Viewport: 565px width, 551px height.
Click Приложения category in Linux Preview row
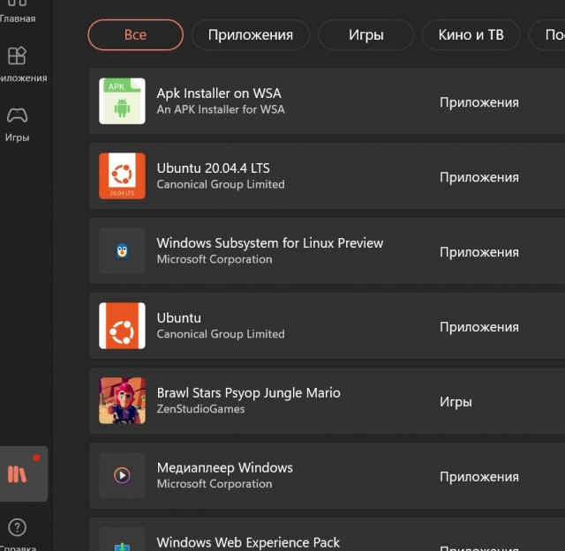(479, 252)
